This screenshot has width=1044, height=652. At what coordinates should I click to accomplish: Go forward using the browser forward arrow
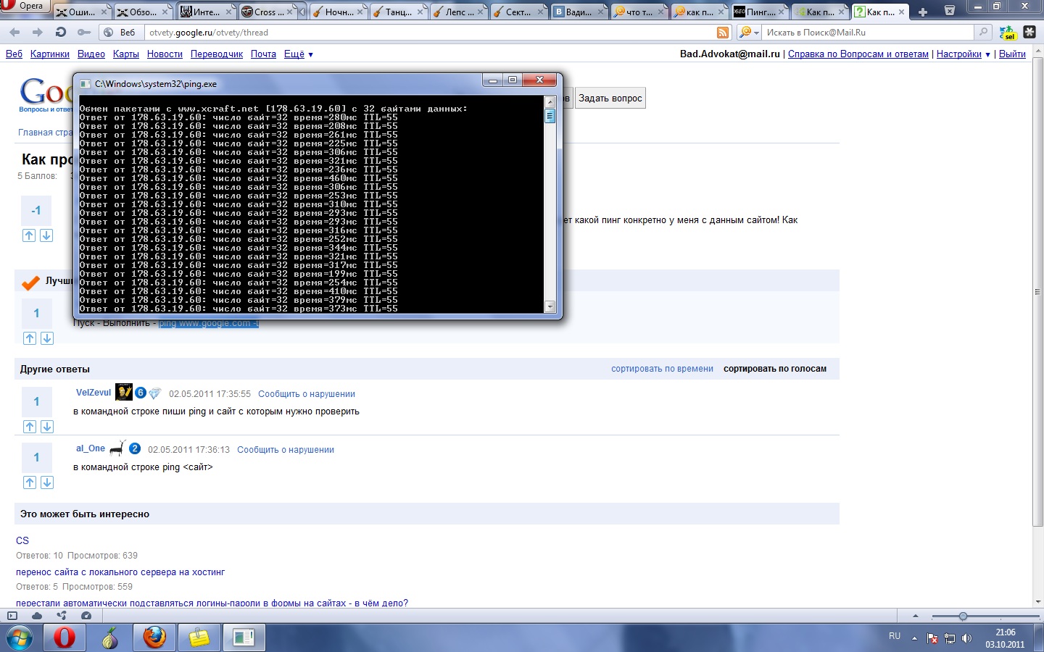click(38, 33)
